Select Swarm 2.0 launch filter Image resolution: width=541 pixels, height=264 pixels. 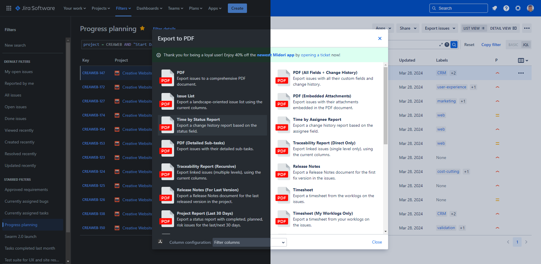[x=21, y=236]
